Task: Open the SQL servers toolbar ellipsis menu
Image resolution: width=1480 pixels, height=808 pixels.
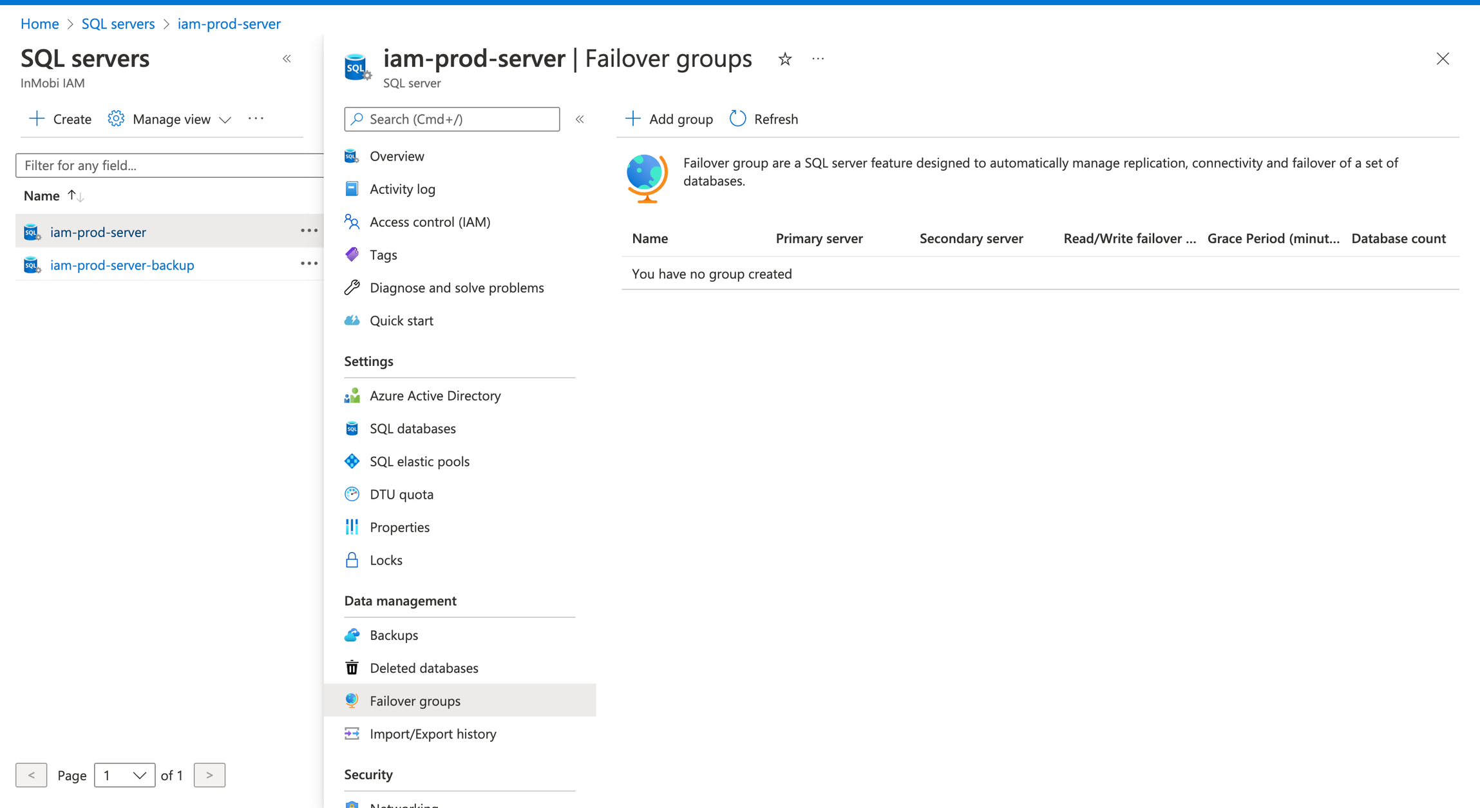Action: pos(256,119)
